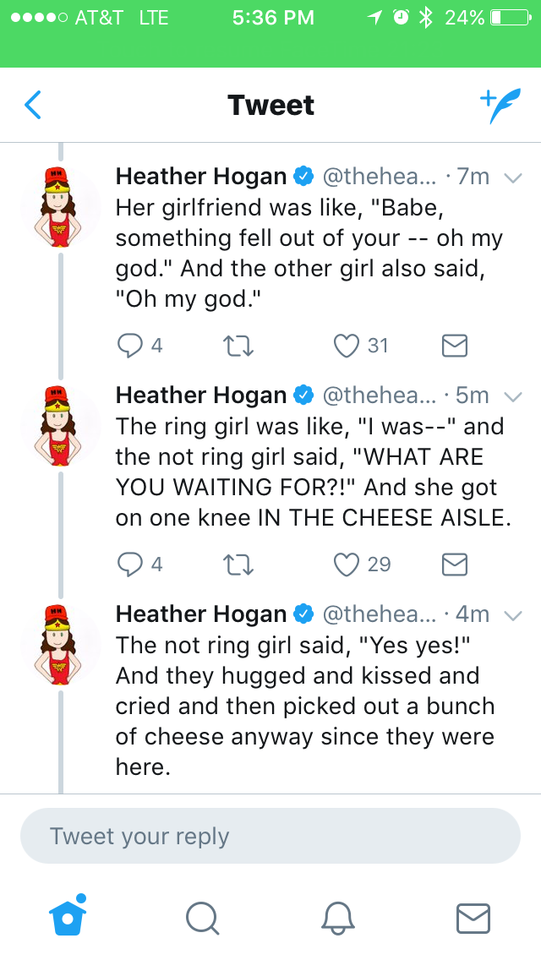
Task: Like the tweet with 31 likes
Action: [x=347, y=345]
